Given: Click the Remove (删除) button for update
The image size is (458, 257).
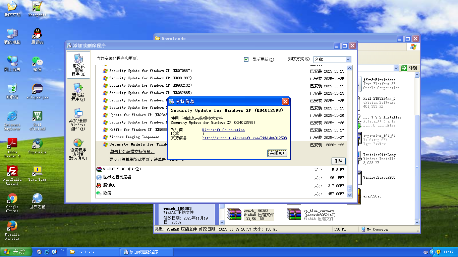Looking at the screenshot, I should tap(338, 161).
